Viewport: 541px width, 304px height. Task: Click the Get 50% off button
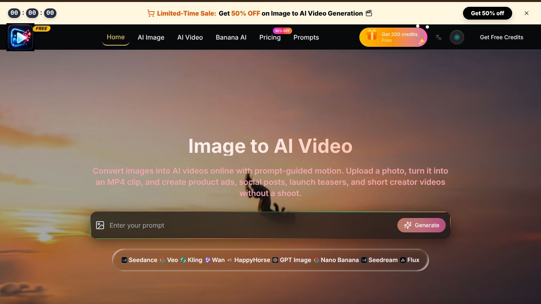point(487,13)
